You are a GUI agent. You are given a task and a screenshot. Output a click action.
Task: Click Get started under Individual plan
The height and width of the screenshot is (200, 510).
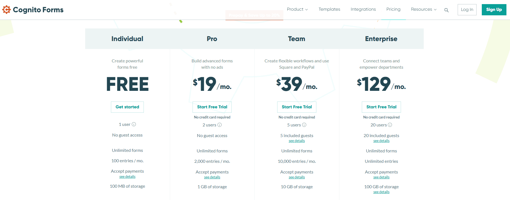[x=127, y=107]
